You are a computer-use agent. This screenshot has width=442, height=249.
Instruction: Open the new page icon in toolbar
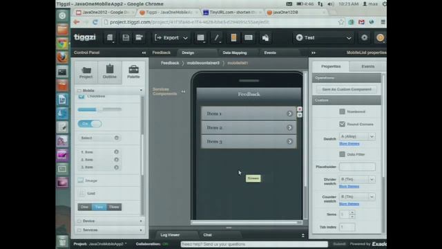point(110,37)
